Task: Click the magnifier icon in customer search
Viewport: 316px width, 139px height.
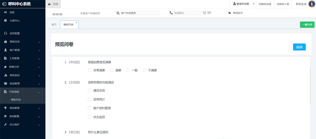Action: coord(118,13)
